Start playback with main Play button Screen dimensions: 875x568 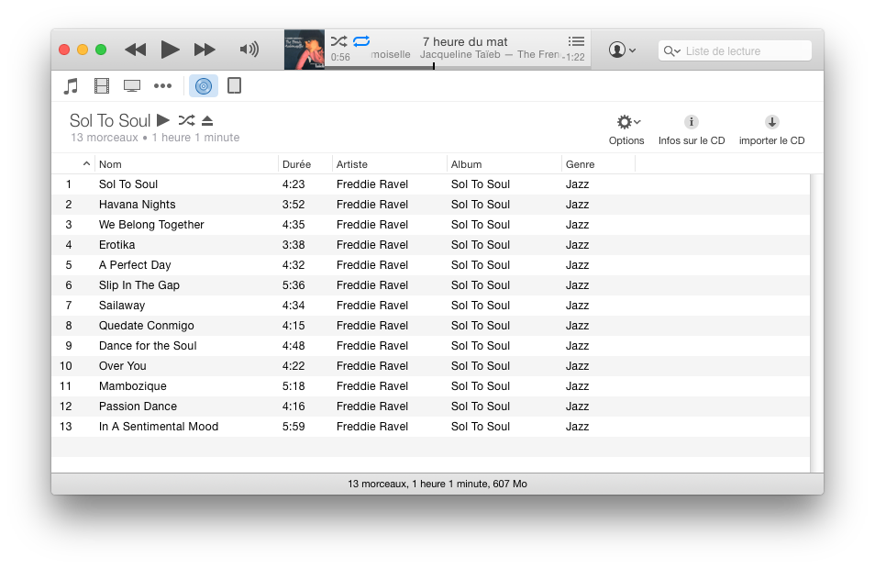pyautogui.click(x=170, y=50)
